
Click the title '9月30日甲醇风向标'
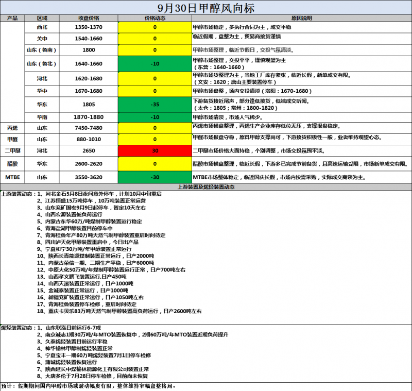pos(206,8)
